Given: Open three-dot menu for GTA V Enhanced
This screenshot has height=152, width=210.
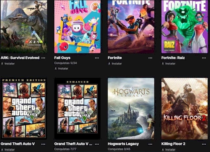Looking at the screenshot, I should pos(97,144).
